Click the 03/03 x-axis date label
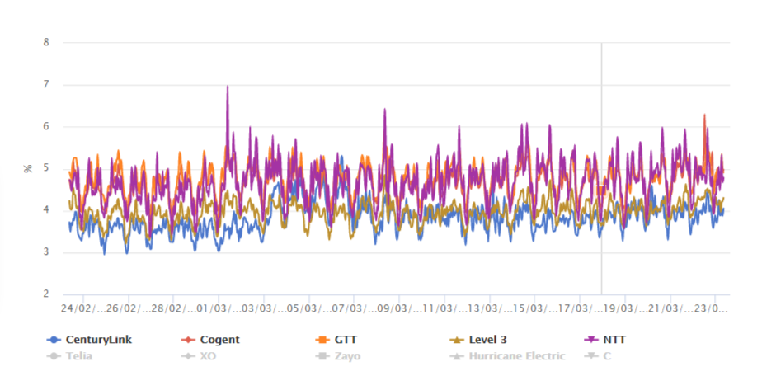Image resolution: width=762 pixels, height=390 pixels. pos(264,309)
